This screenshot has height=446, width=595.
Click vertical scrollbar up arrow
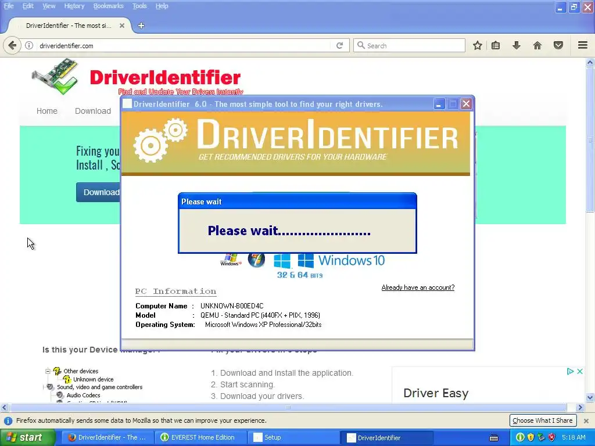tap(590, 63)
